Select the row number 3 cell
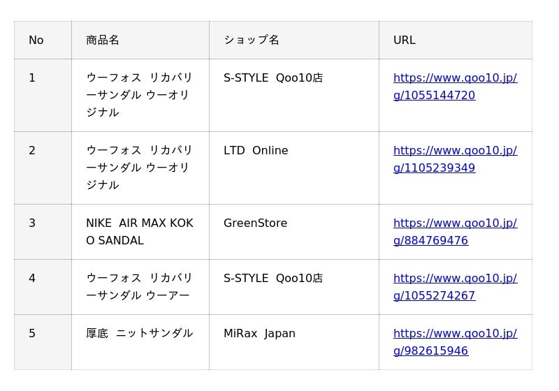559x391 pixels. (43, 232)
